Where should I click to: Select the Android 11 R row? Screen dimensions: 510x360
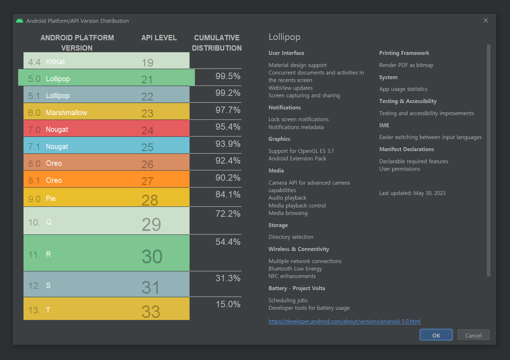(106, 253)
